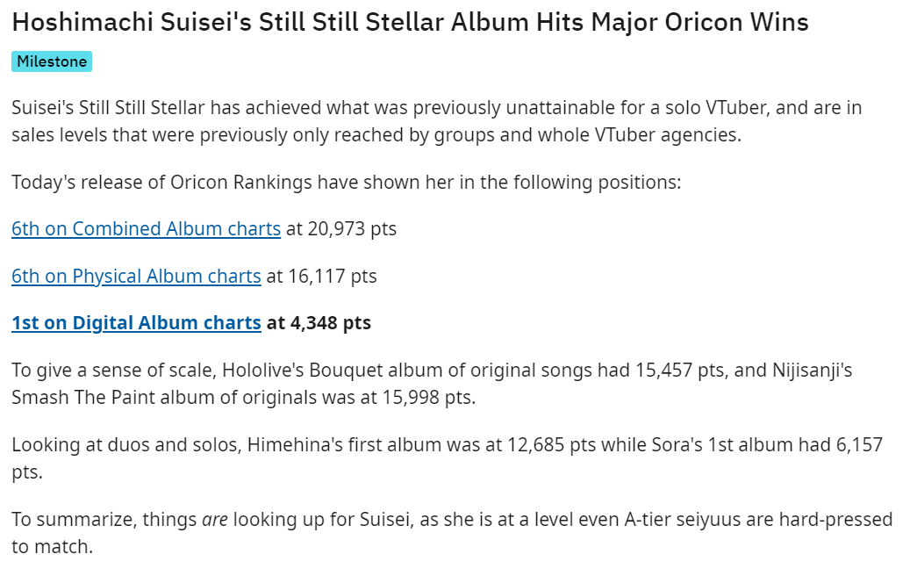Open the 6th on Combined Album charts link
Image resolution: width=910 pixels, height=576 pixels.
147,229
